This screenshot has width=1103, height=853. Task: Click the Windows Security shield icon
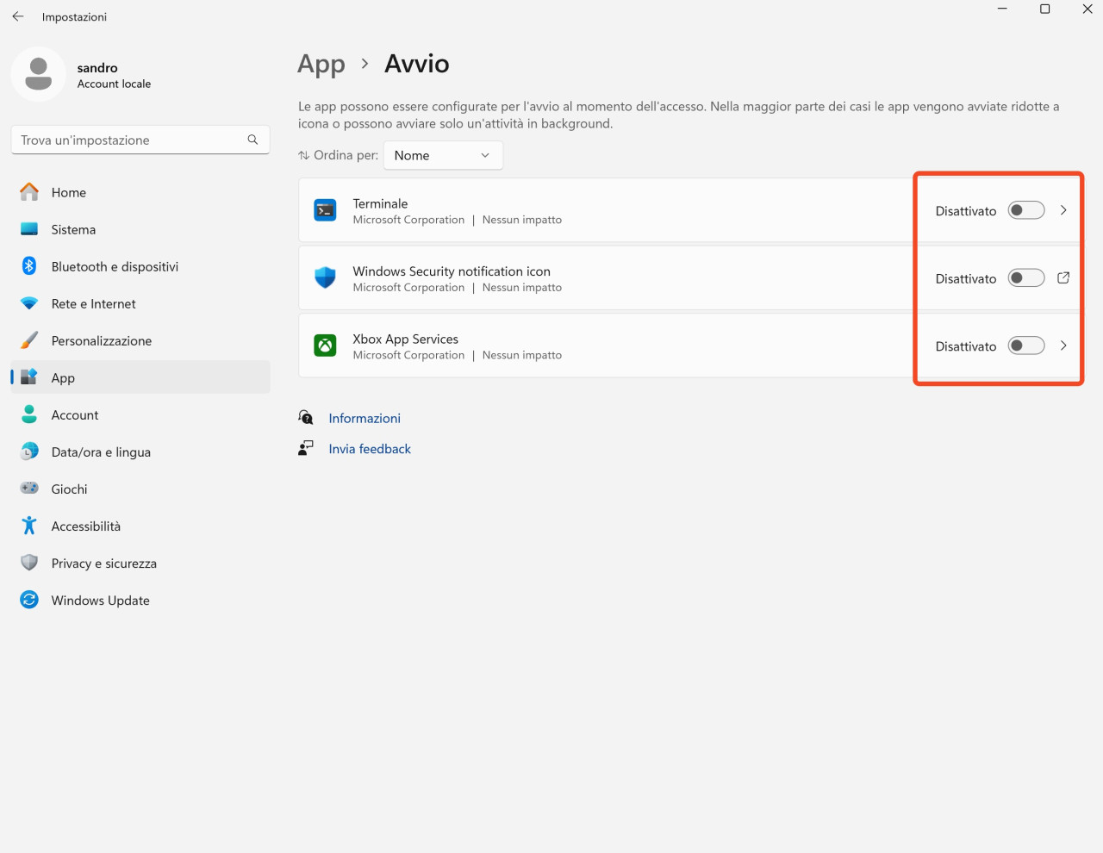(325, 277)
